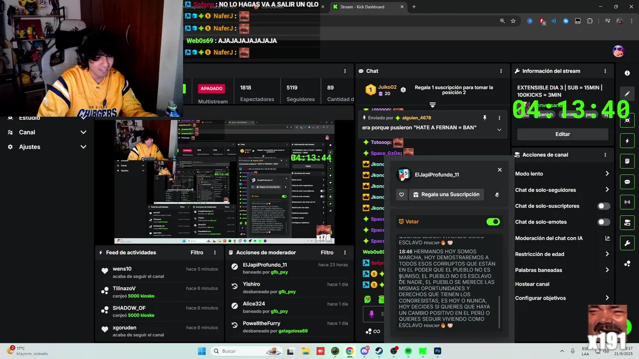Close the ElJapiProfundo_11 user card
639x359 pixels.
point(500,170)
